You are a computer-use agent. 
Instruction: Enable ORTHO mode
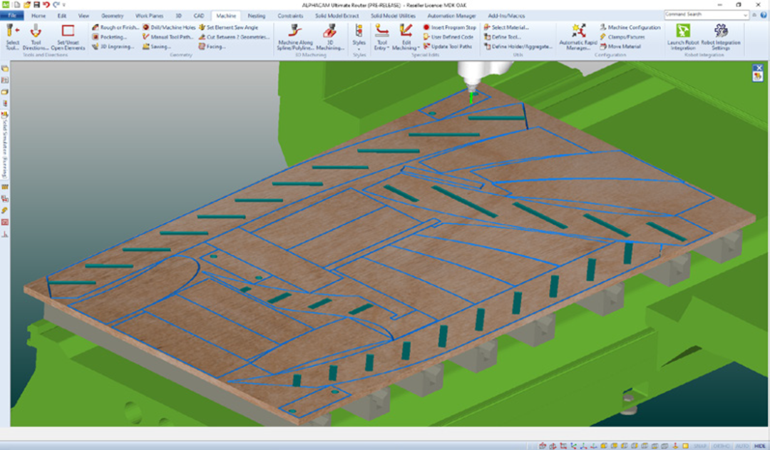[721, 445]
